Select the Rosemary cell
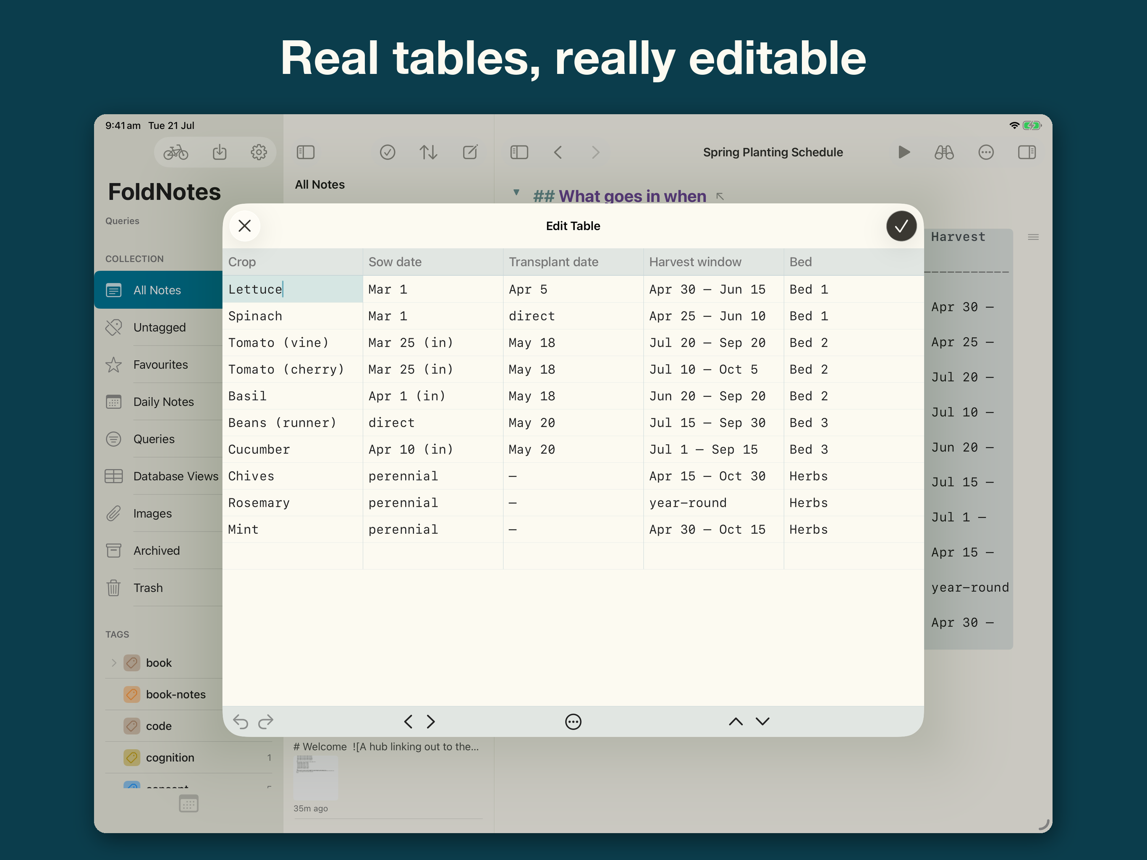This screenshot has height=860, width=1147. (293, 503)
